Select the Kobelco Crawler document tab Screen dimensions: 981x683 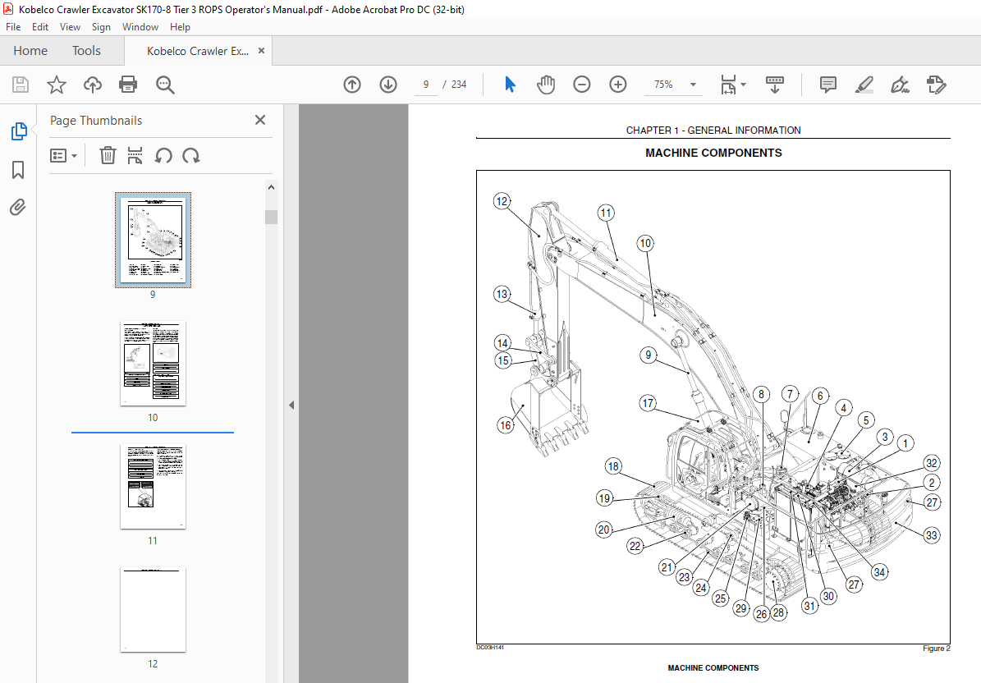tap(198, 51)
